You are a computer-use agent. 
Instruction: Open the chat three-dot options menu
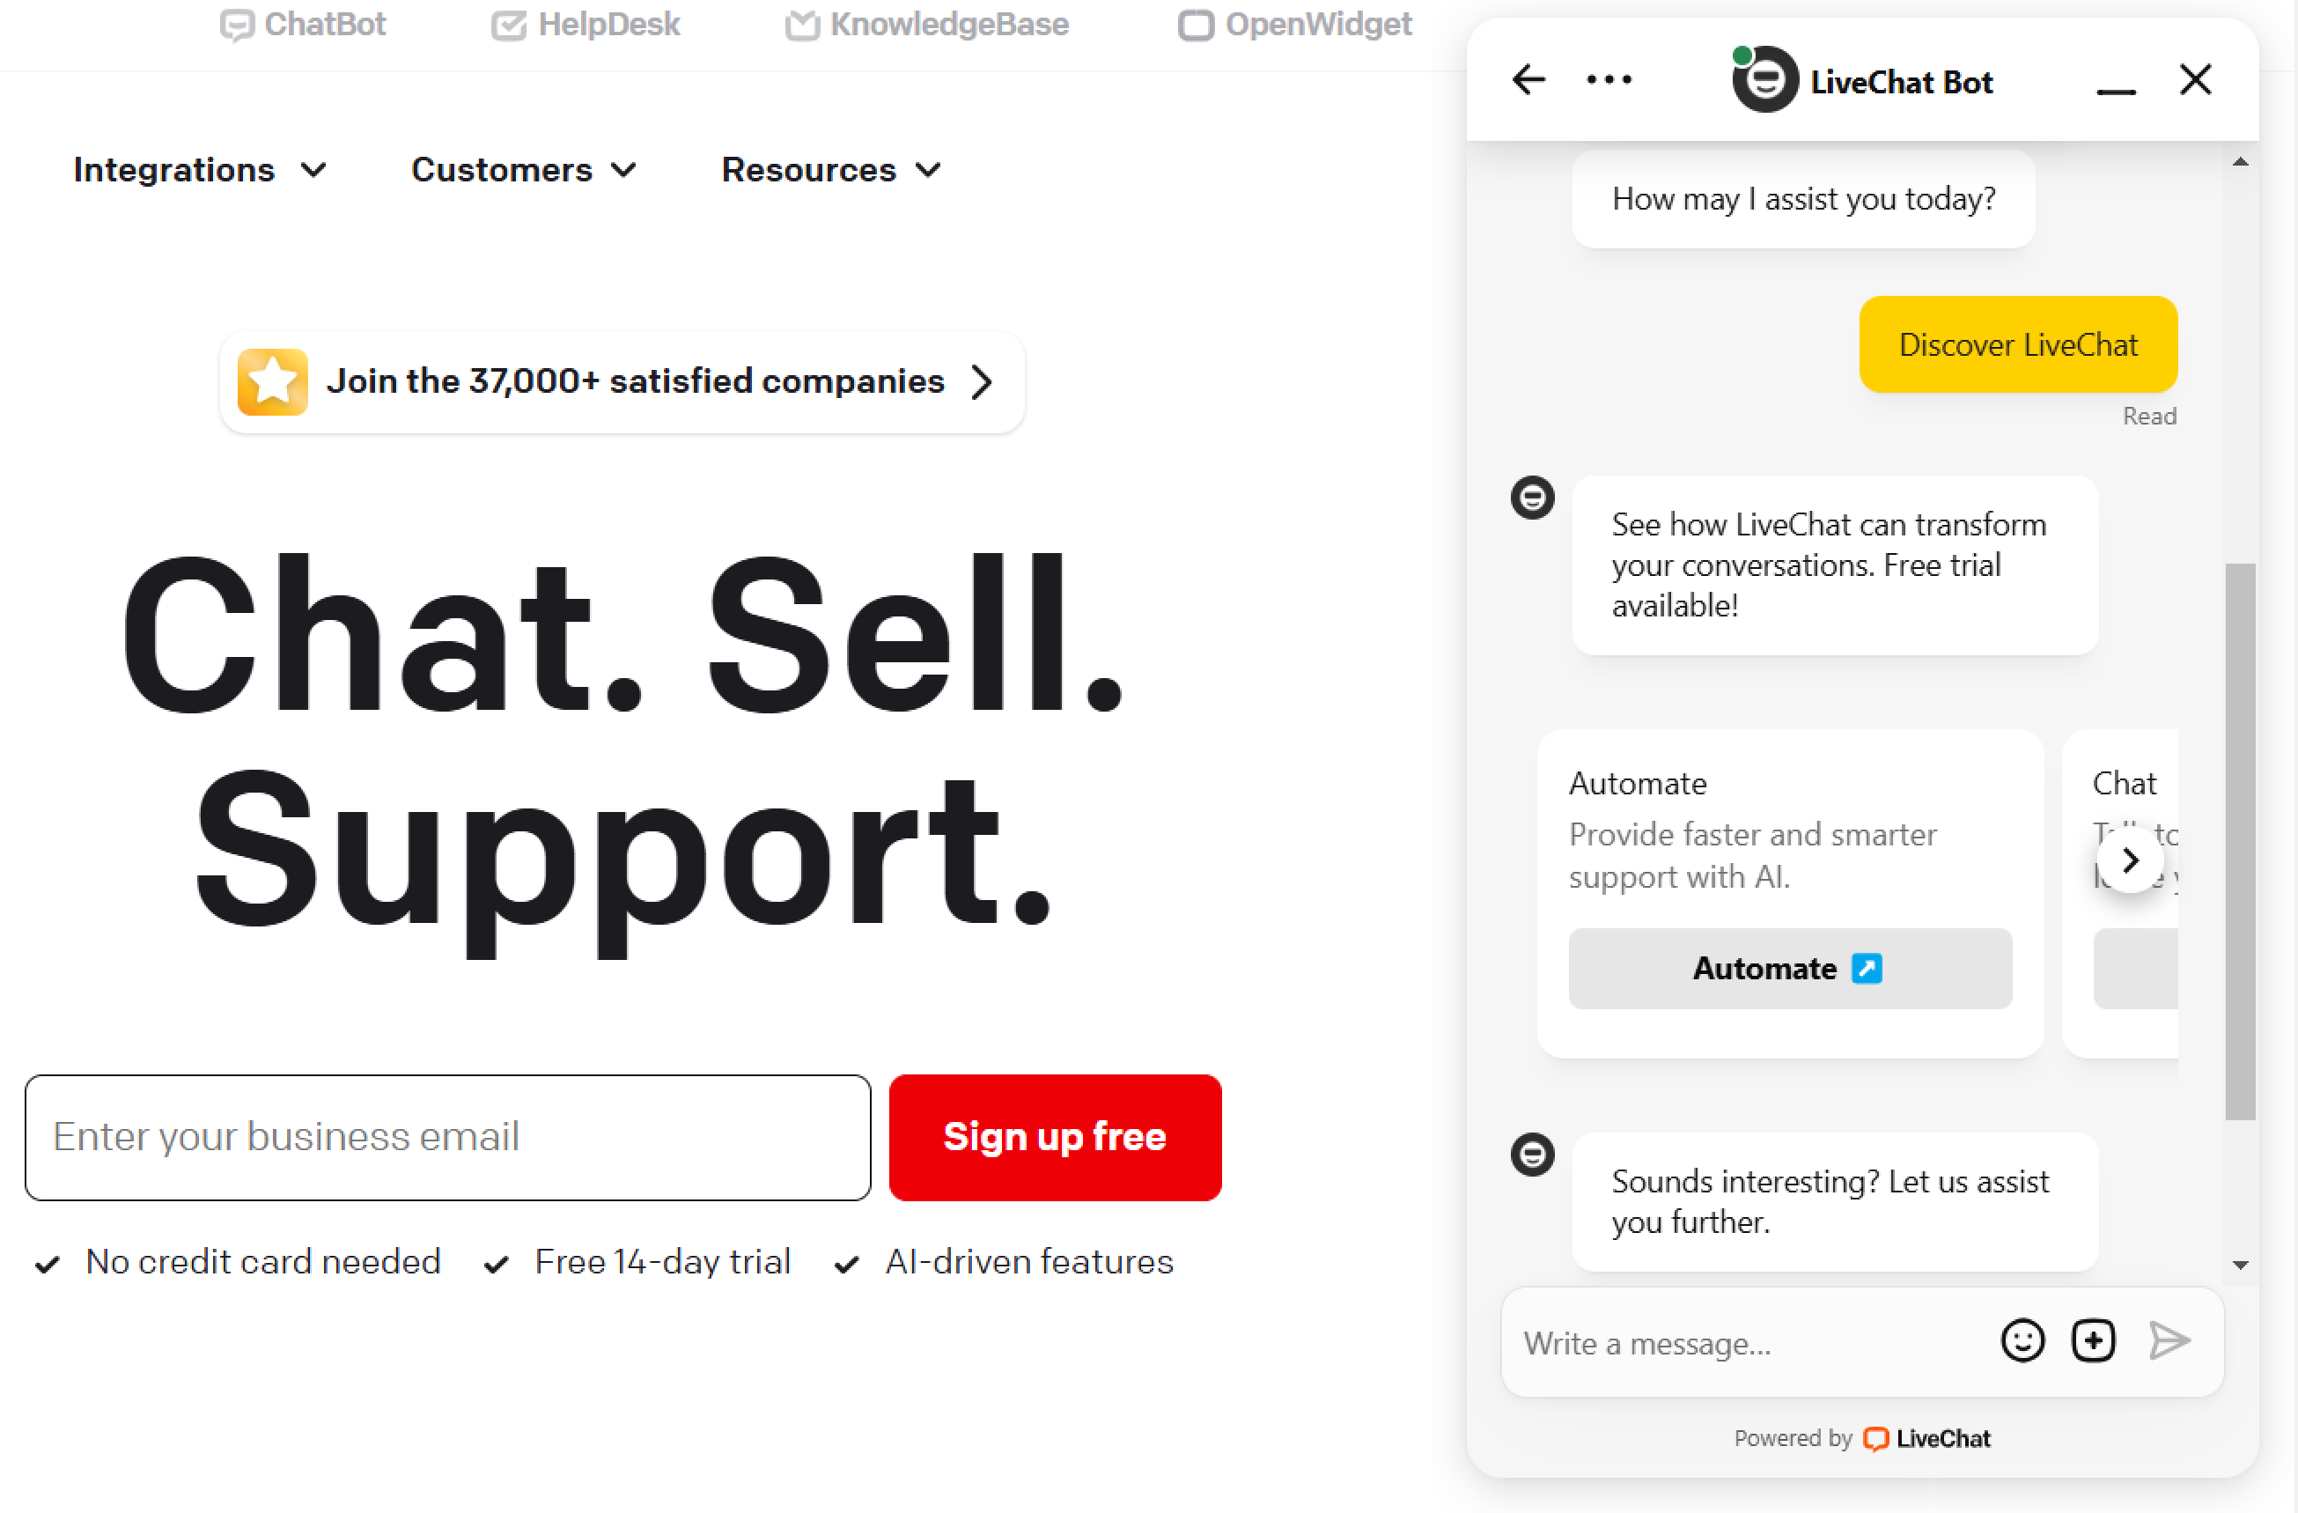(x=1608, y=80)
